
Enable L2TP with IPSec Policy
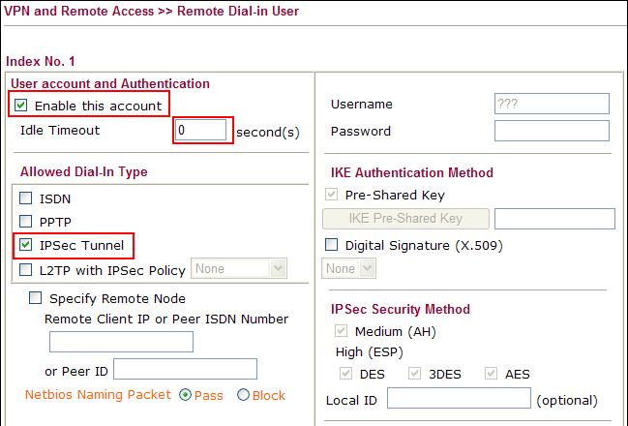[x=25, y=268]
